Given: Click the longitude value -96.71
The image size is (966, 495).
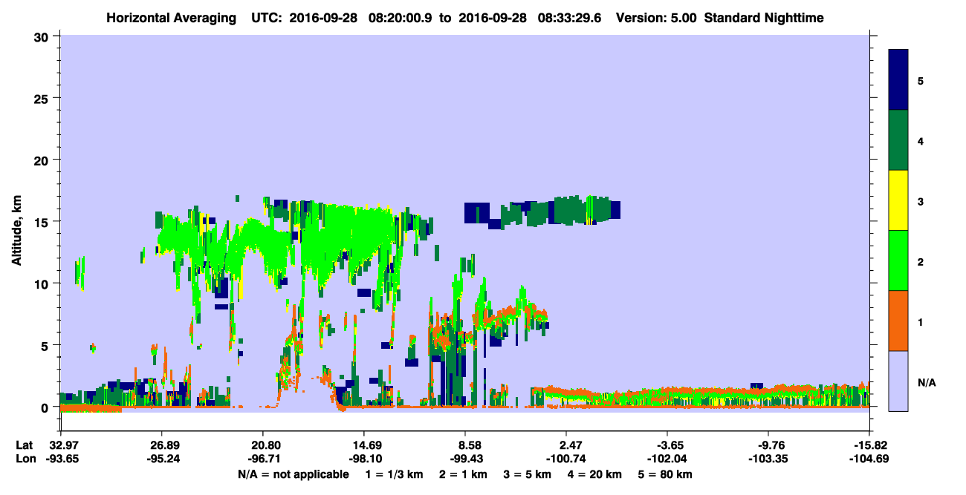Looking at the screenshot, I should point(263,459).
